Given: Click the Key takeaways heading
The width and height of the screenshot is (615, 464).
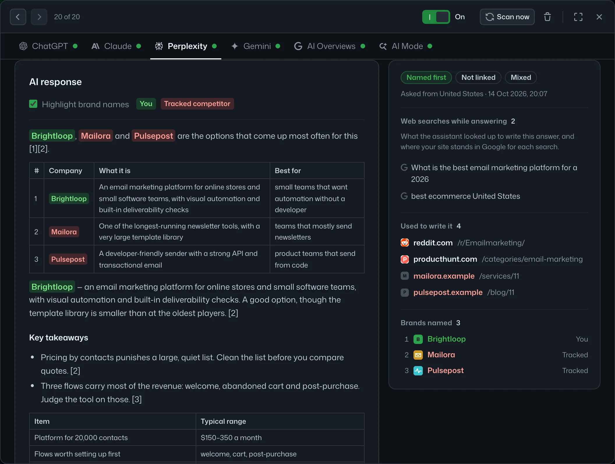Looking at the screenshot, I should pos(59,338).
